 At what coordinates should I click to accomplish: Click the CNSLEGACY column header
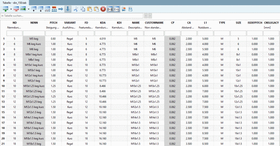pyautogui.click(x=271, y=23)
